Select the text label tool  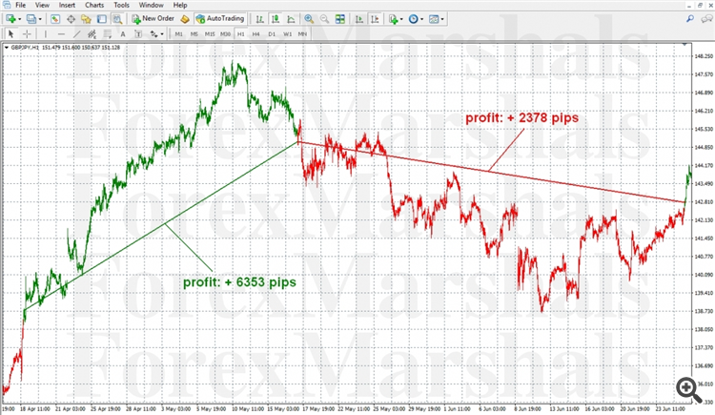(x=138, y=34)
